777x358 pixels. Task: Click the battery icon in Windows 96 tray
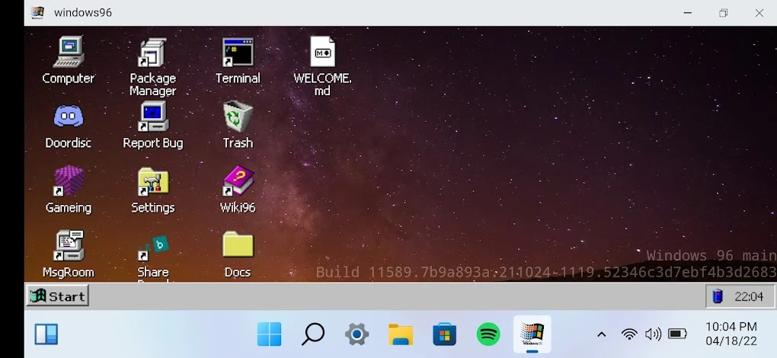pyautogui.click(x=718, y=296)
